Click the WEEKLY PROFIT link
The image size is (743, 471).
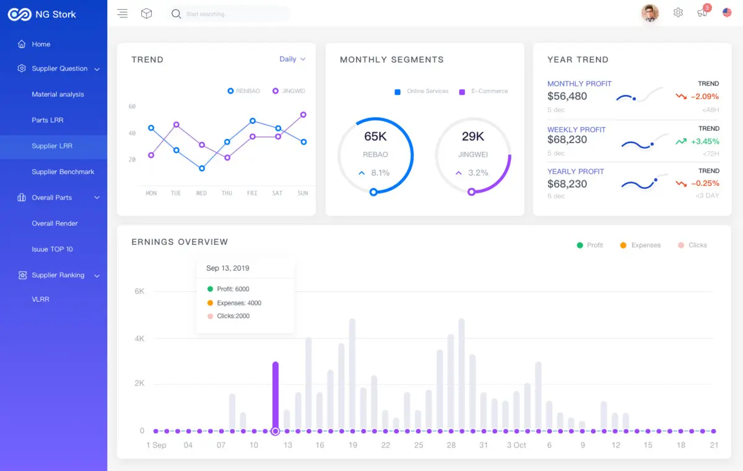tap(576, 130)
